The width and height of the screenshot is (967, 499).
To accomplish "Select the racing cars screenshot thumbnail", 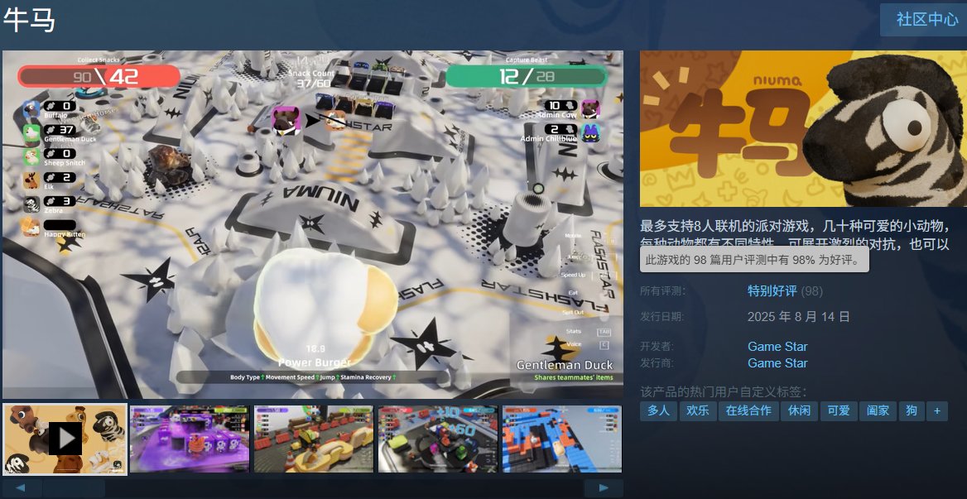I will pos(438,439).
